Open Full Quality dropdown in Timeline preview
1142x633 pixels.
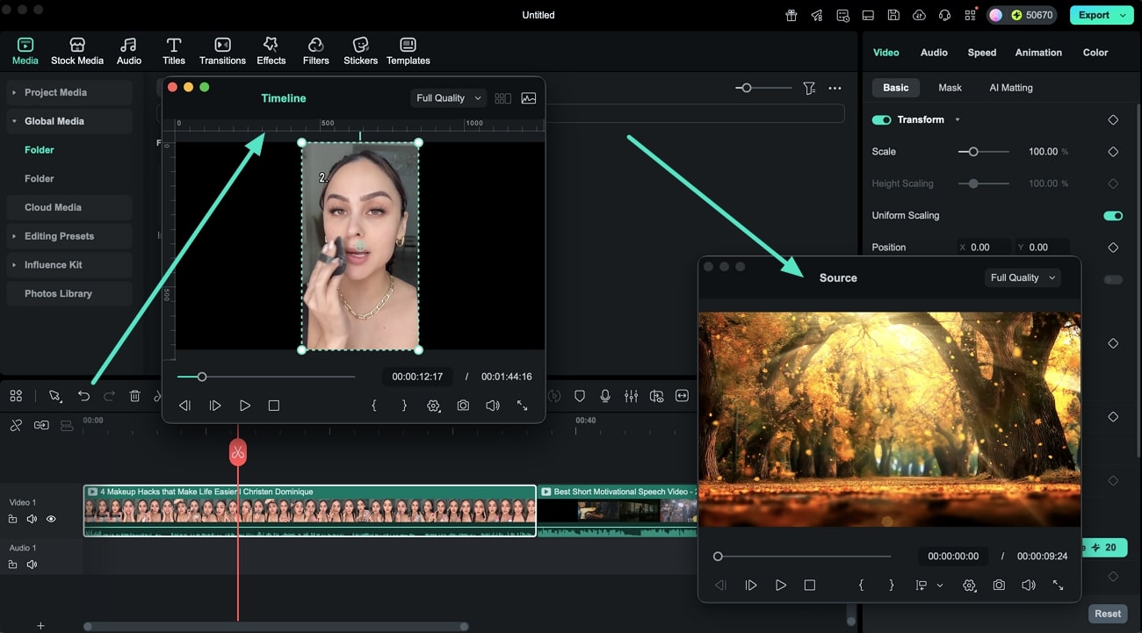click(x=449, y=98)
